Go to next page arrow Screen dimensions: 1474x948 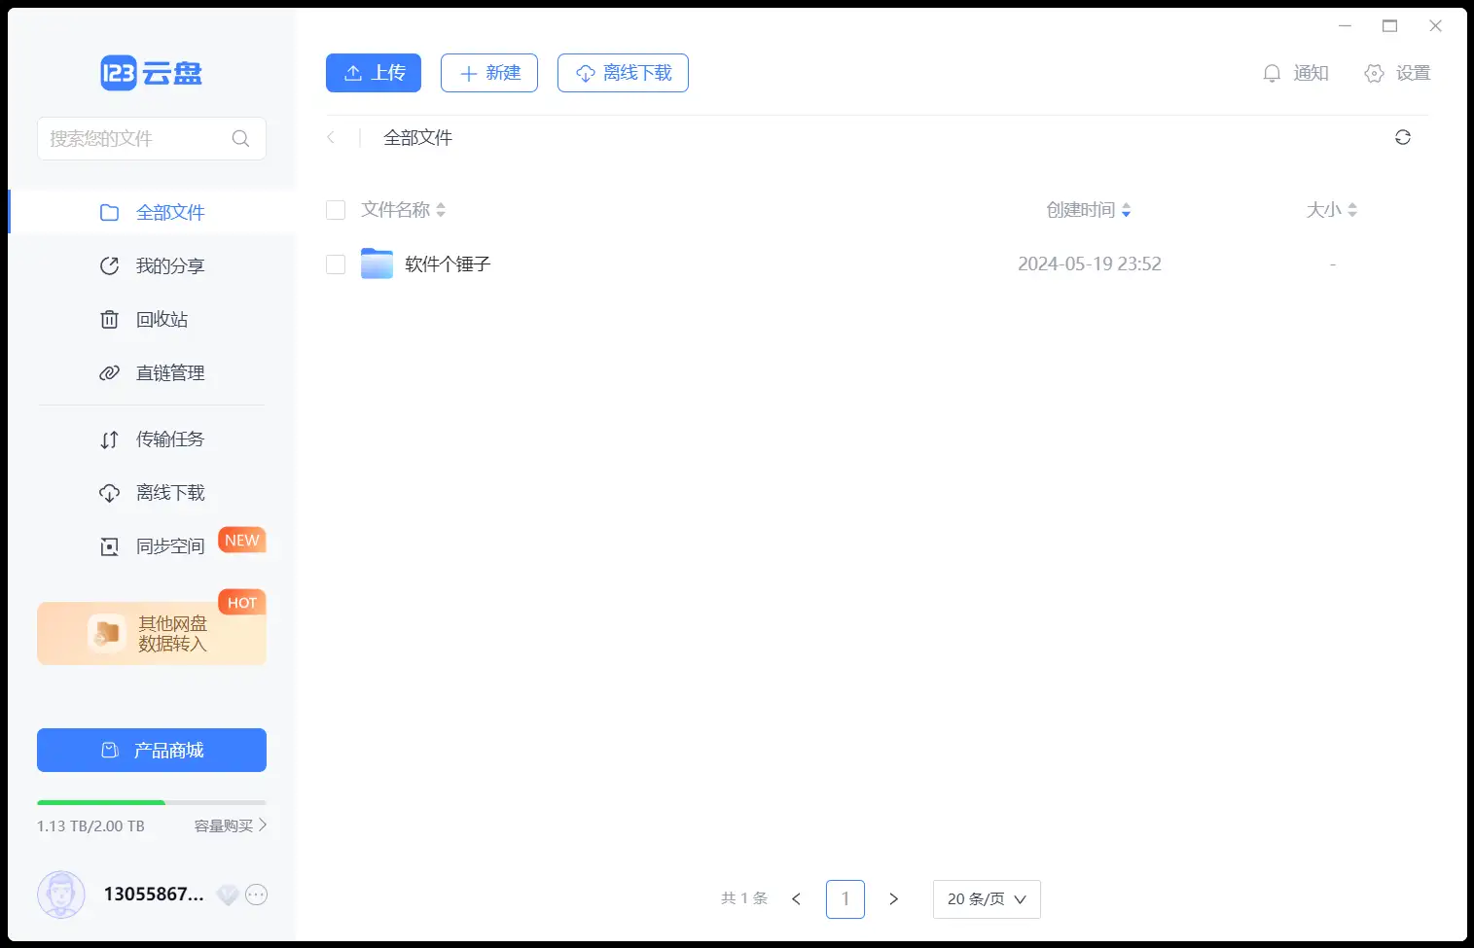point(893,899)
